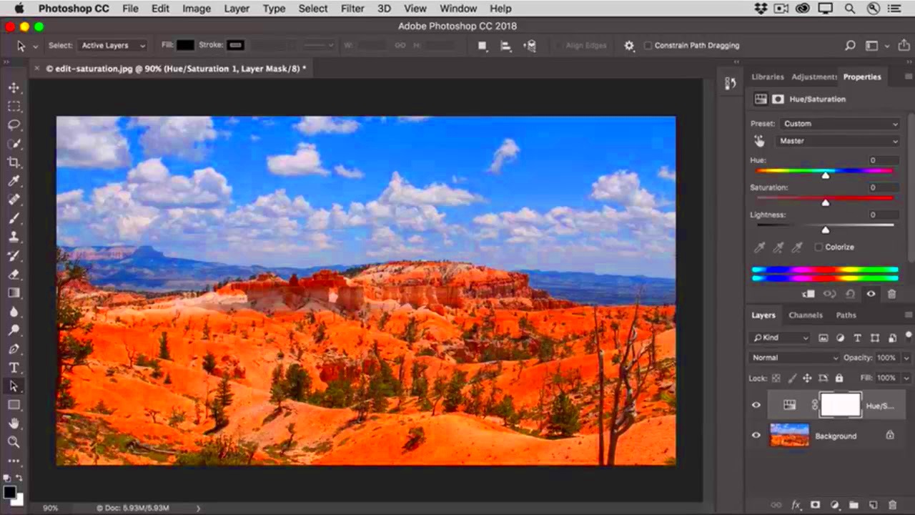The image size is (915, 515).
Task: Open the Fill dropdown arrow
Action: [x=906, y=378]
